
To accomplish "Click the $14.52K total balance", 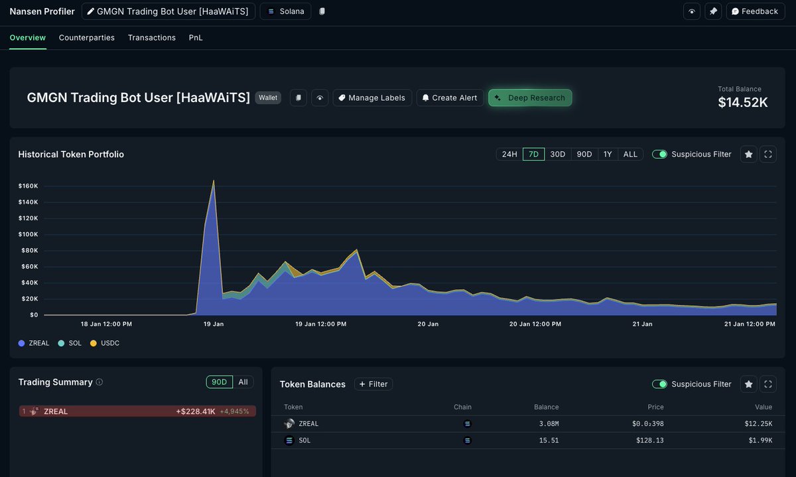I will click(743, 102).
